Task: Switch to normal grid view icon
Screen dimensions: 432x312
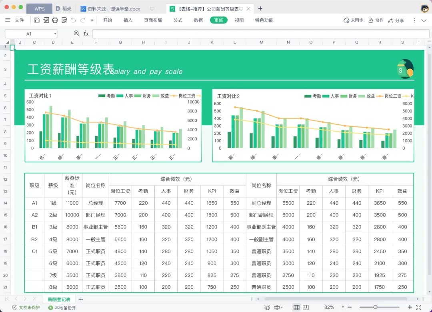Action: [296, 307]
